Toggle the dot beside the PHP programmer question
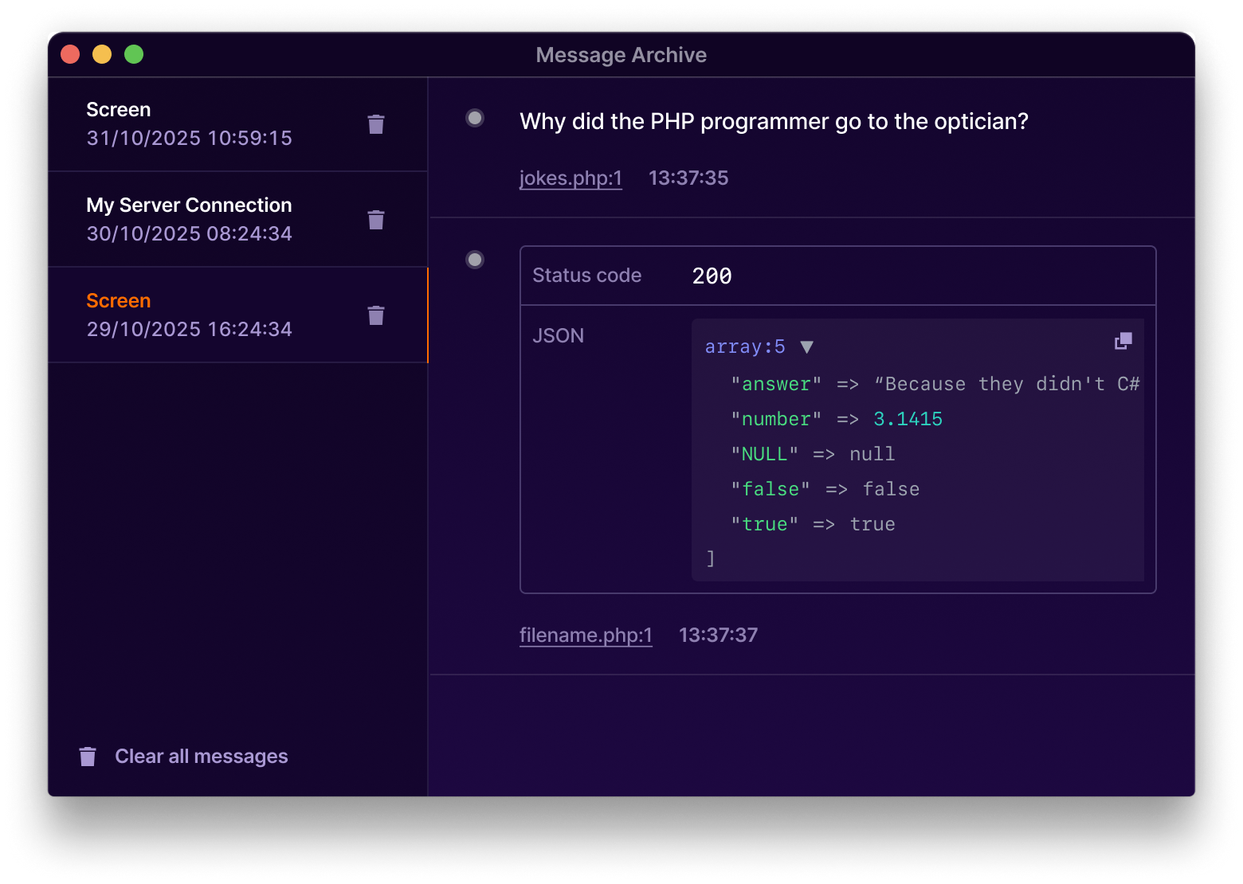The image size is (1243, 884). point(475,119)
